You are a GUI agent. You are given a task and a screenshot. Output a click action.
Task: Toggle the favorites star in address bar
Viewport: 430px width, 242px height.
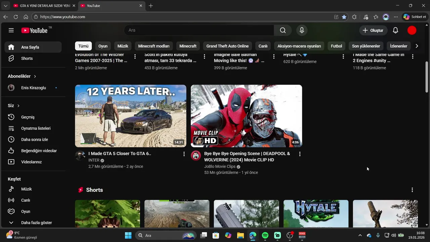pyautogui.click(x=344, y=17)
